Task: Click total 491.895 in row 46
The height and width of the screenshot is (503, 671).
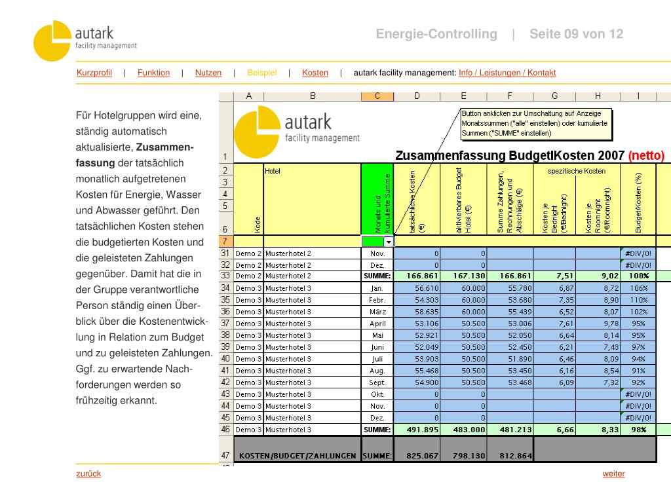Action: pos(417,430)
